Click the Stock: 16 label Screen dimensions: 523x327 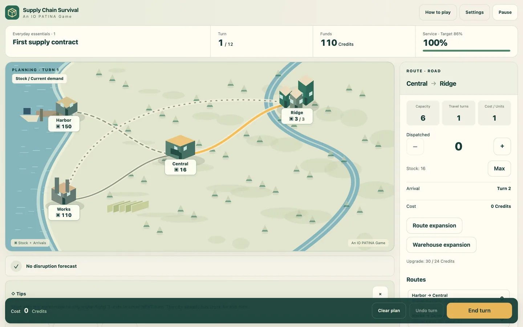coord(416,169)
